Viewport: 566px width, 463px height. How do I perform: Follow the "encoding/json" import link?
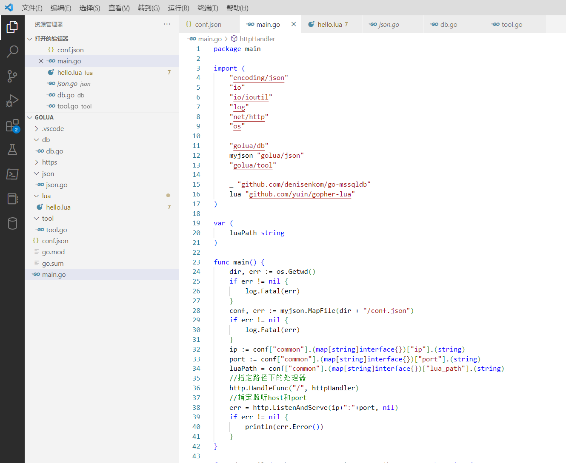point(259,78)
